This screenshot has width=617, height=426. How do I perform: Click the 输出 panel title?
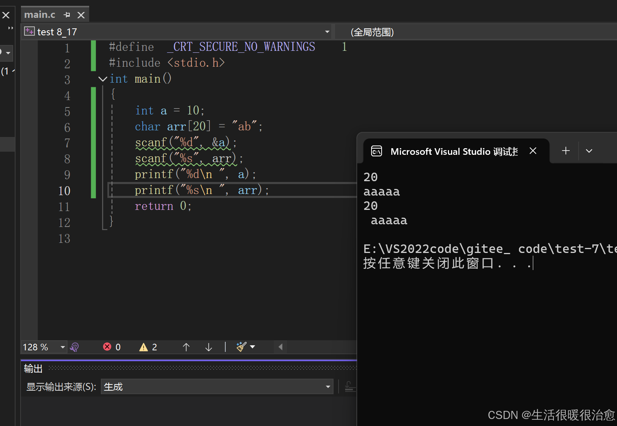pos(33,368)
